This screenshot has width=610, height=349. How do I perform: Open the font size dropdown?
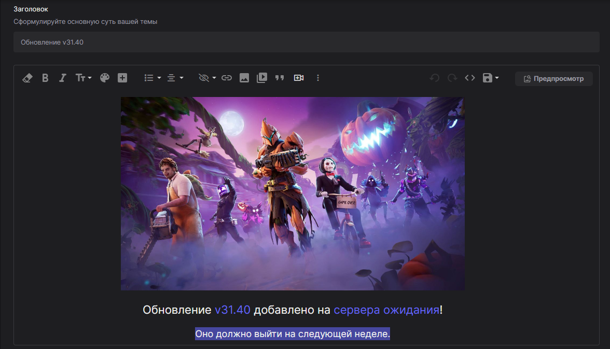click(x=83, y=78)
